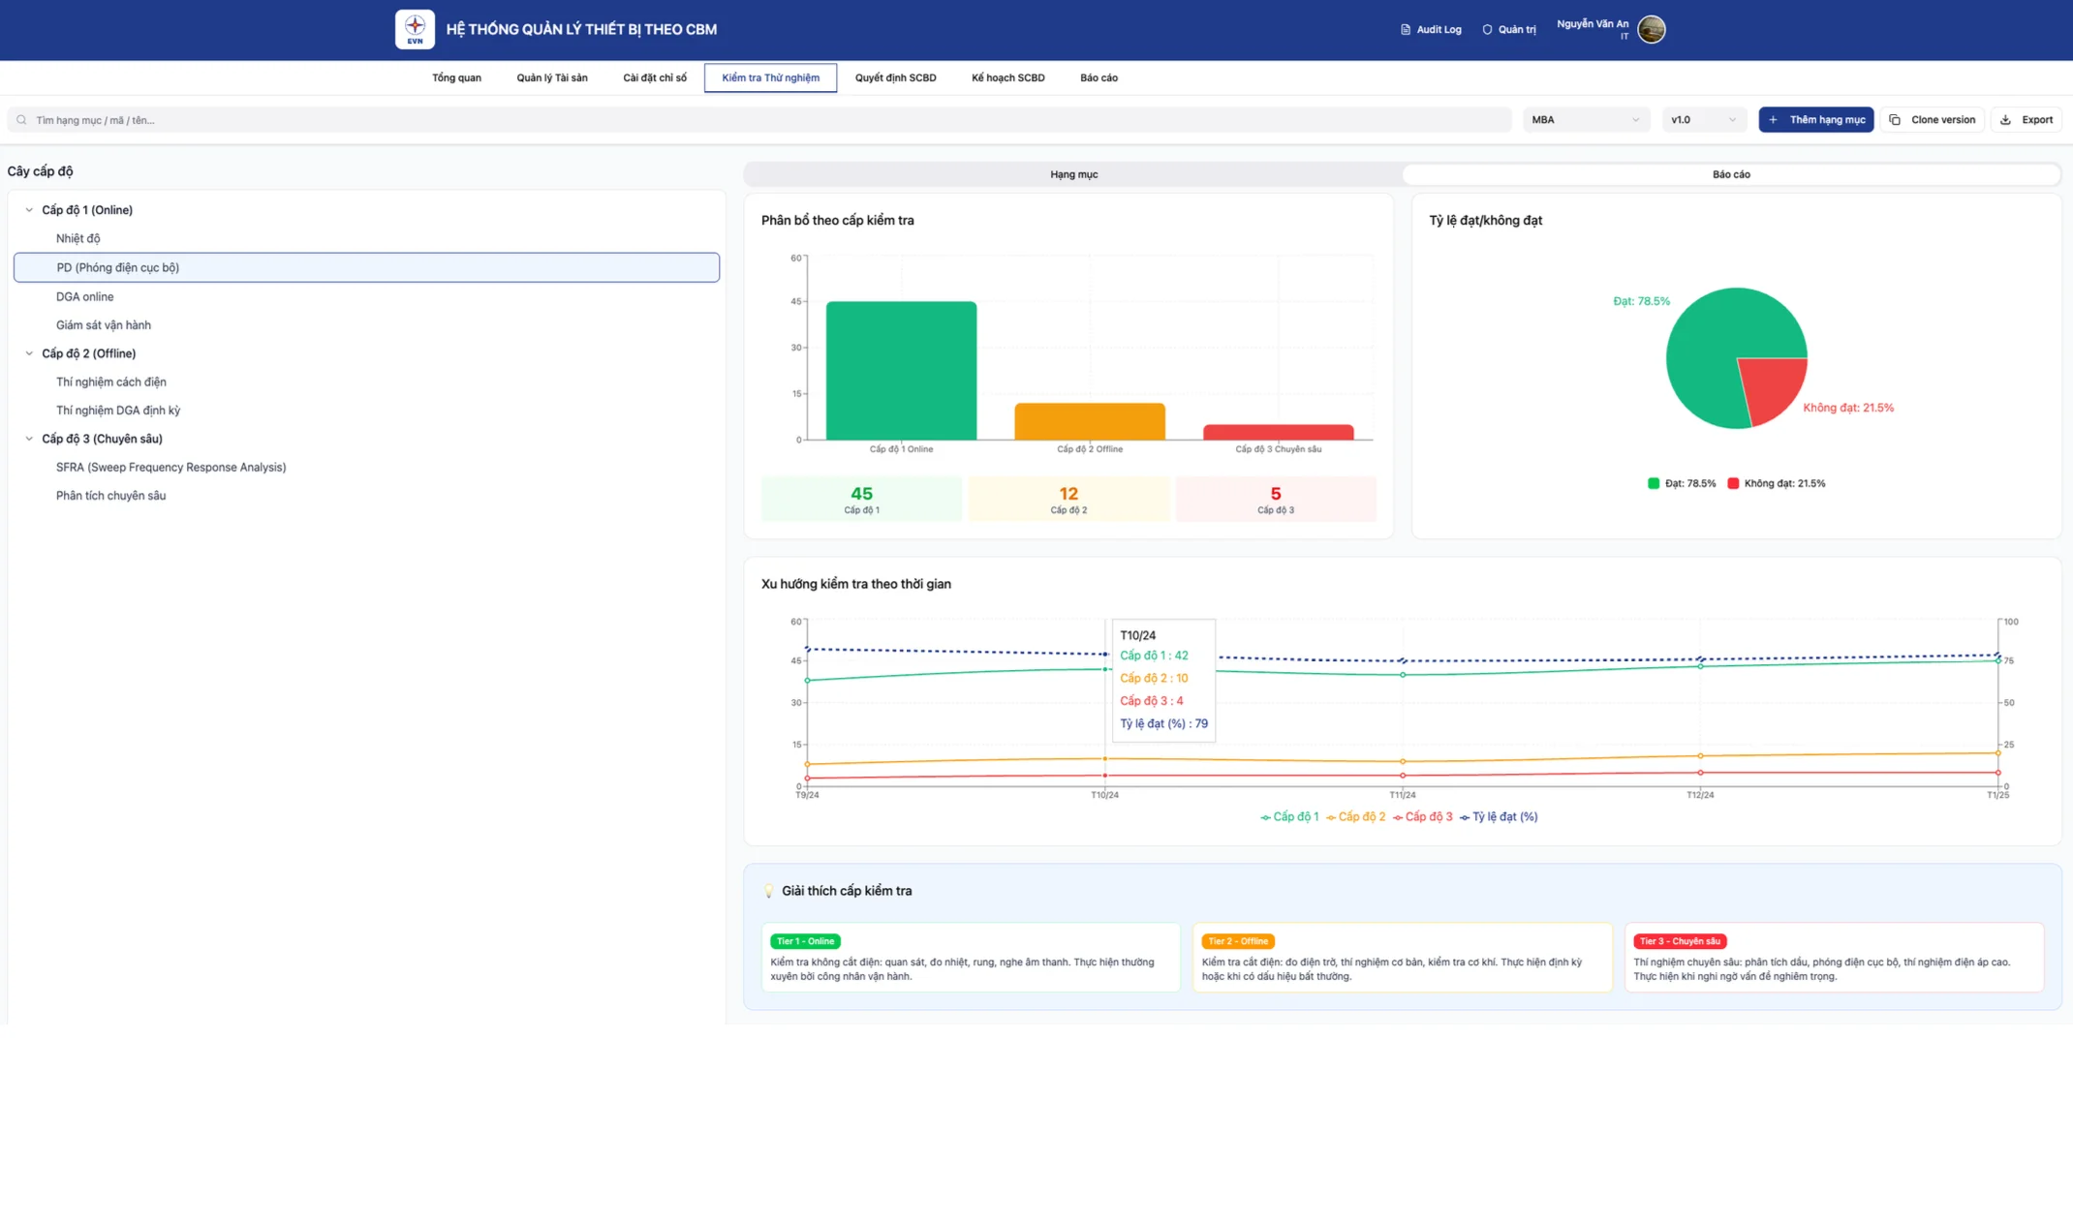Click the Export download icon
The width and height of the screenshot is (2073, 1222).
click(x=2005, y=120)
